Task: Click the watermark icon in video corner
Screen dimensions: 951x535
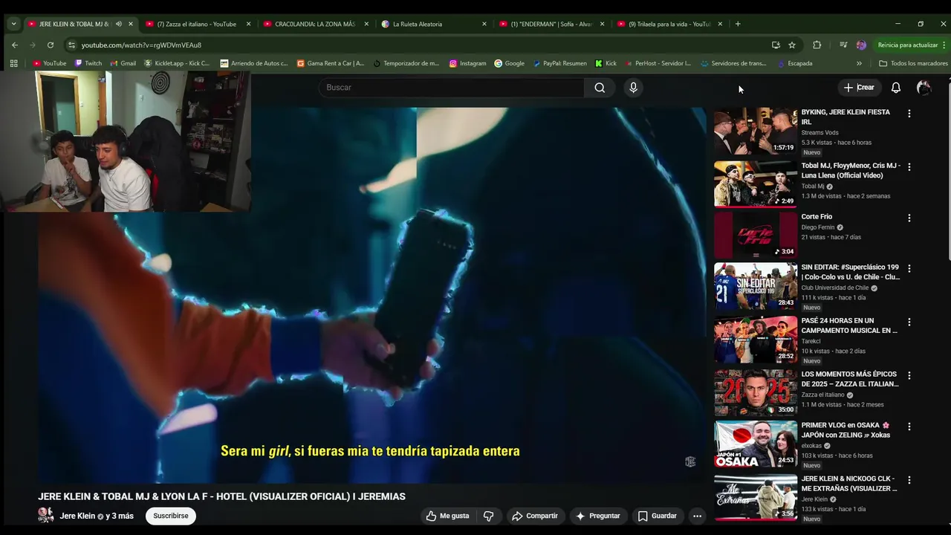Action: (690, 461)
